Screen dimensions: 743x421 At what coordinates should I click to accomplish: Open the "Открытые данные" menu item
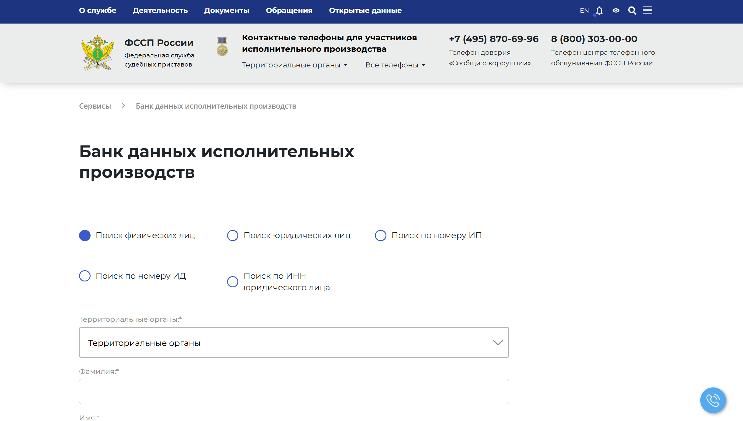pyautogui.click(x=365, y=11)
